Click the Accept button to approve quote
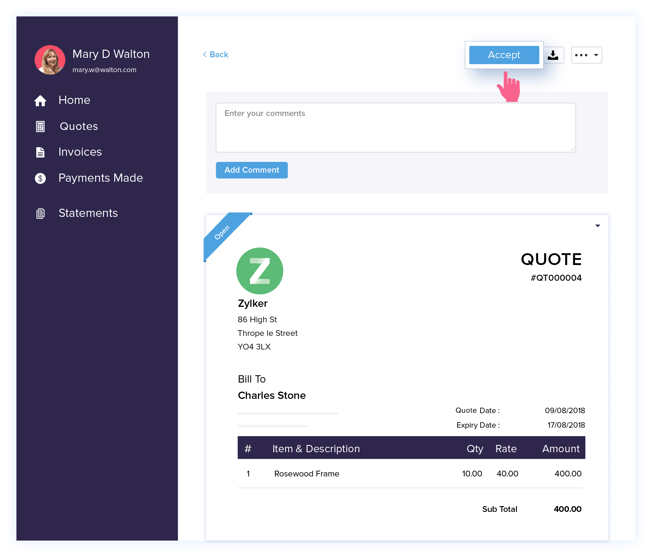This screenshot has height=557, width=652. (503, 54)
